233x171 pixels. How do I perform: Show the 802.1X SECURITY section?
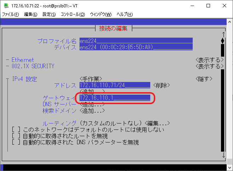[209, 66]
